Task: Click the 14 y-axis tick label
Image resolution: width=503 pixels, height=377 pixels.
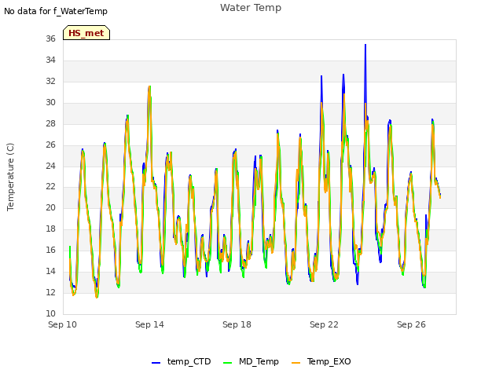Action: [x=50, y=271]
